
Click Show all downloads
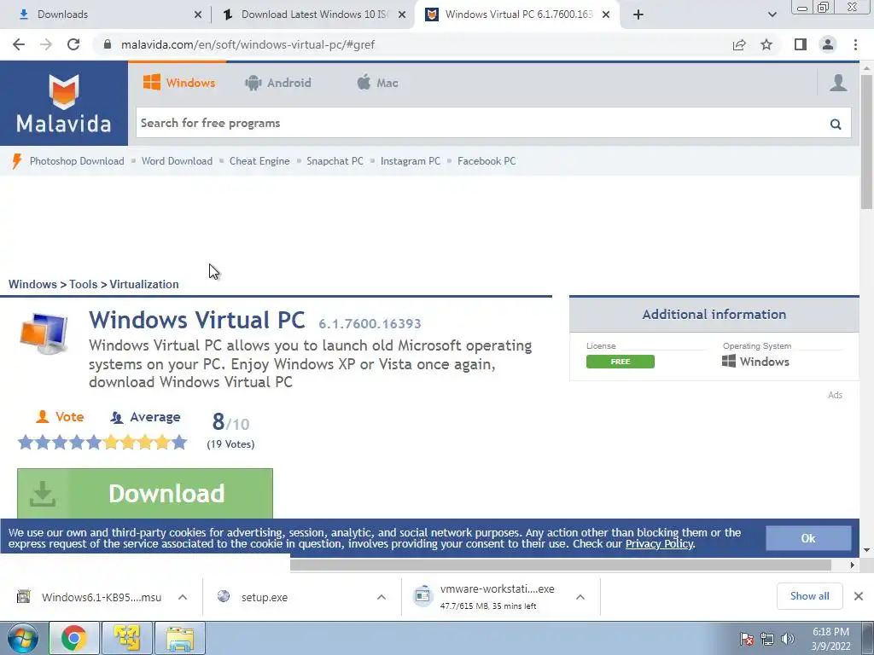click(x=809, y=596)
